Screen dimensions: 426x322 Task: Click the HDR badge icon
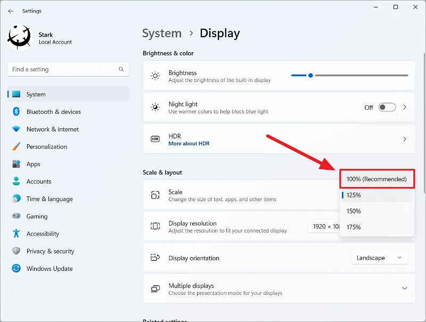click(155, 139)
